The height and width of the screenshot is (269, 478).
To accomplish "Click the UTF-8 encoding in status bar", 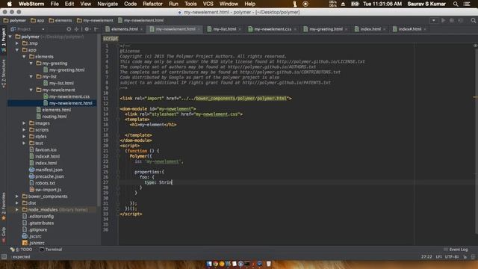I will (452, 257).
